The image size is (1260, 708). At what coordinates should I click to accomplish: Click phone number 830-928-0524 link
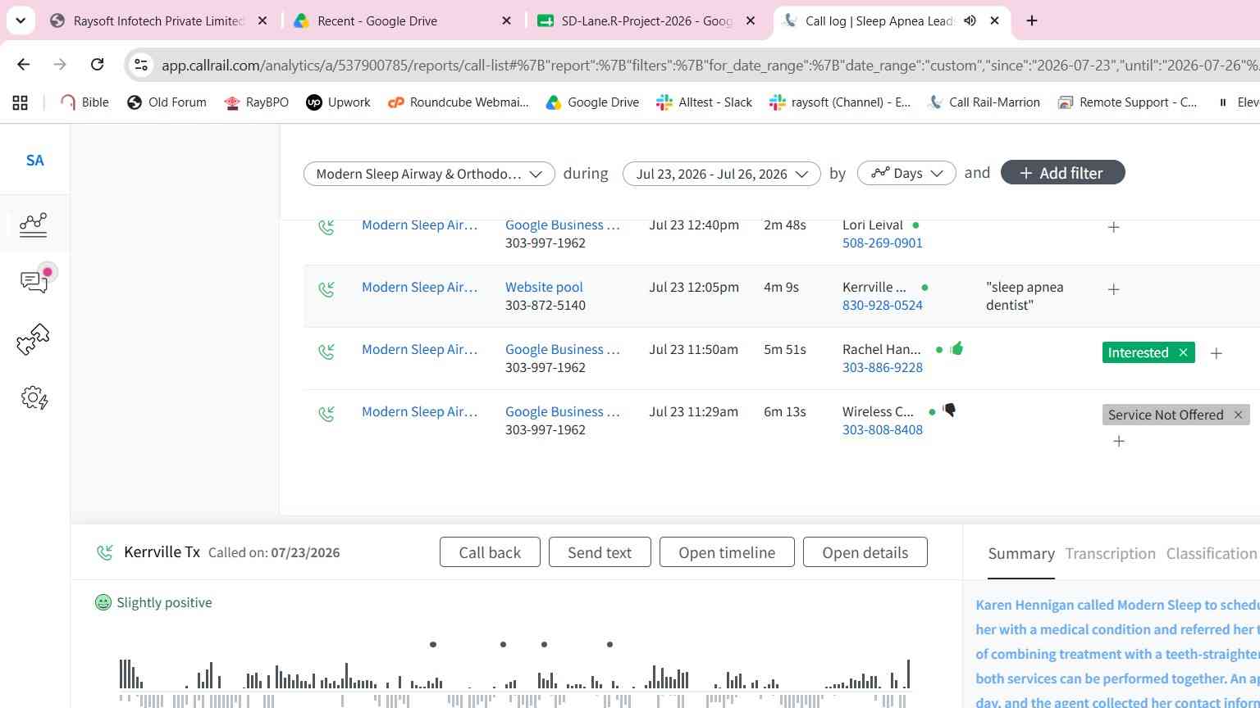point(883,305)
